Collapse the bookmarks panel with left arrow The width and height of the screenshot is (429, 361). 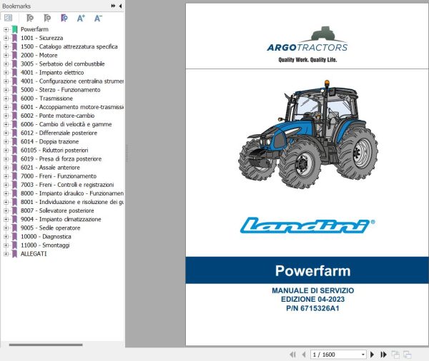[120, 6]
